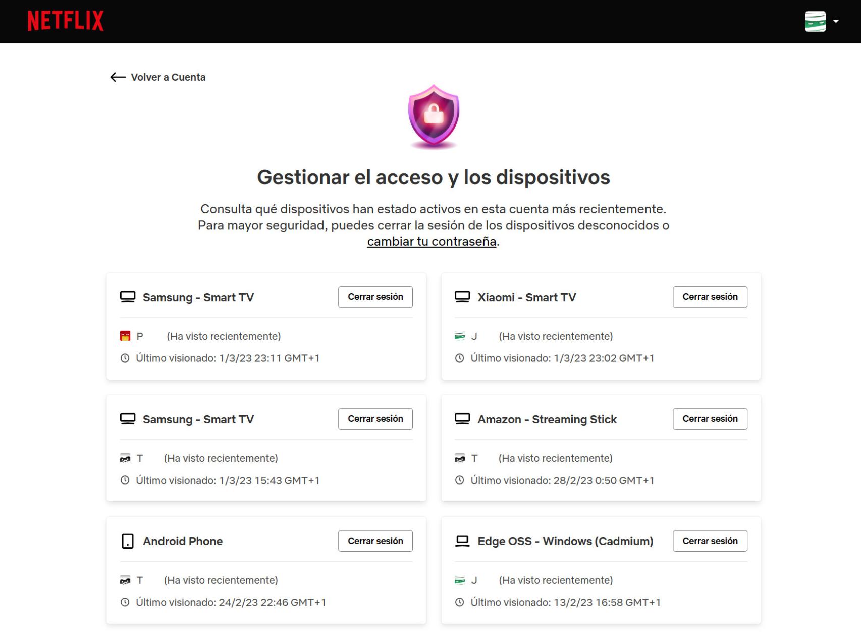Open the profile avatar menu
The image size is (861, 632).
point(815,21)
